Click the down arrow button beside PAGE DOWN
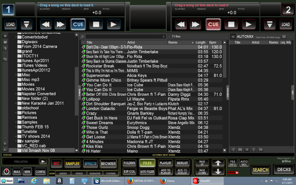Screen dimensions: 296x185 tap(218, 171)
